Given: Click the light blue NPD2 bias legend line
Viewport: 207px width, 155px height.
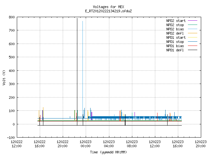Looking at the screenshot, I should [x=193, y=29].
